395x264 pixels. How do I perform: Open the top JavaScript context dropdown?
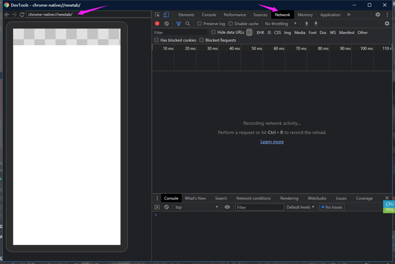pos(197,207)
